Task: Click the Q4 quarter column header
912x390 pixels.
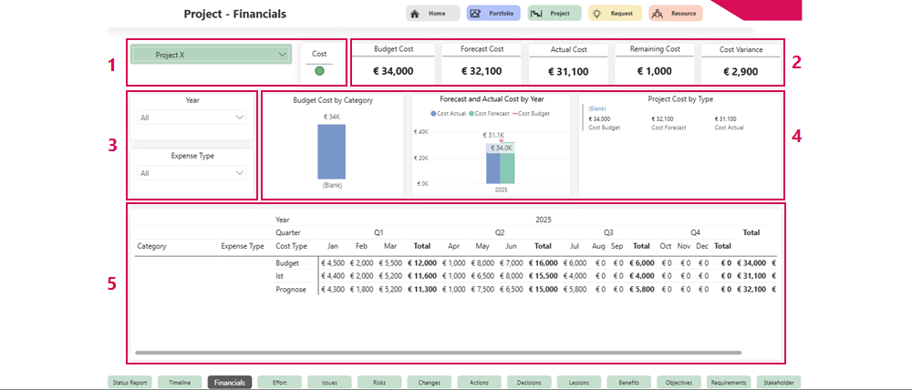Action: coord(696,232)
